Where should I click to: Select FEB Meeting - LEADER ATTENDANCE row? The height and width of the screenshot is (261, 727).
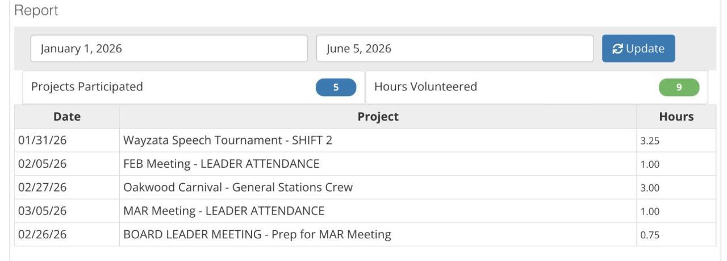[x=221, y=164]
